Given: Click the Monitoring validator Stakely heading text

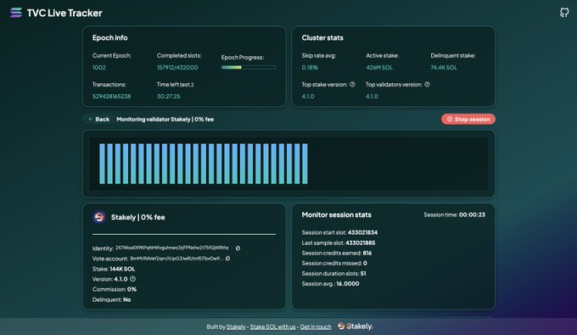Looking at the screenshot, I should [165, 119].
